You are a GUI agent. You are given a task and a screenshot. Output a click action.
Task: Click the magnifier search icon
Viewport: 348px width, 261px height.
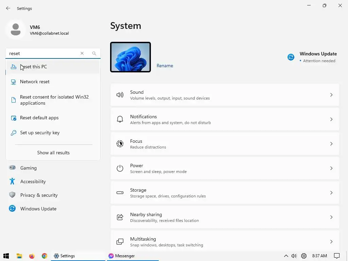point(94,53)
